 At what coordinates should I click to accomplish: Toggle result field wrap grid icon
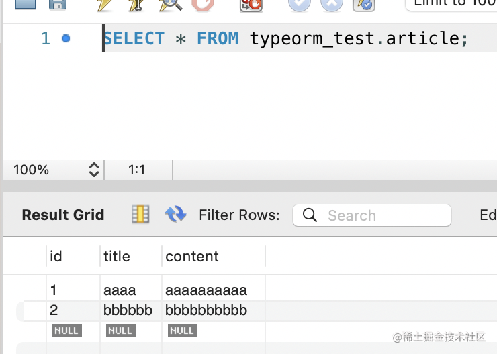[140, 215]
